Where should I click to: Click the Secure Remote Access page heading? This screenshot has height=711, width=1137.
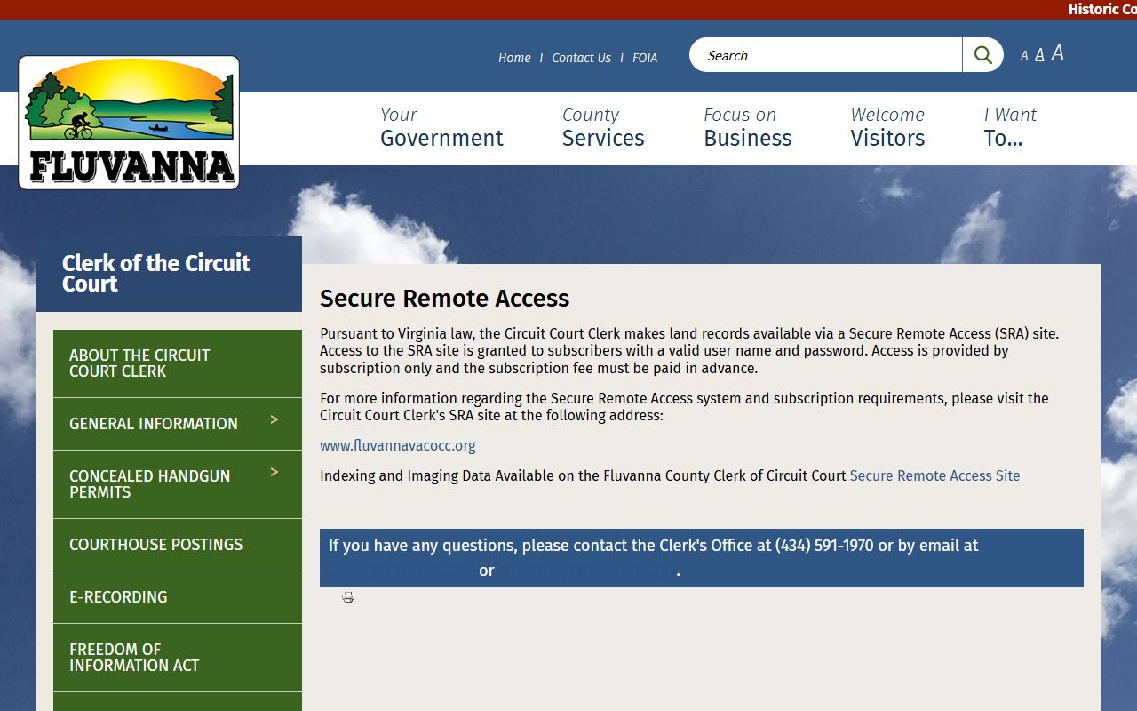pyautogui.click(x=444, y=298)
